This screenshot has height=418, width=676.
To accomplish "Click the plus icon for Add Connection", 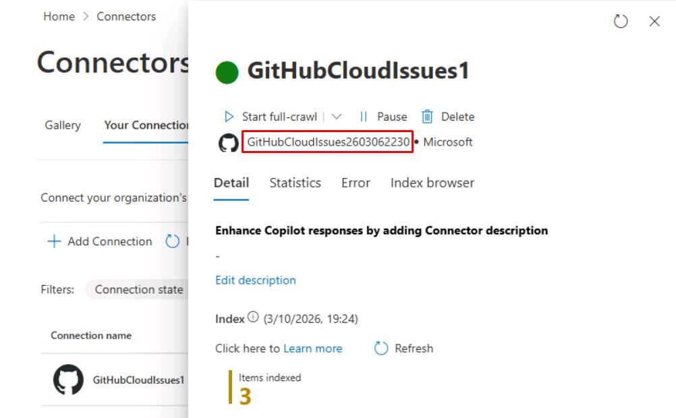I will click(54, 241).
